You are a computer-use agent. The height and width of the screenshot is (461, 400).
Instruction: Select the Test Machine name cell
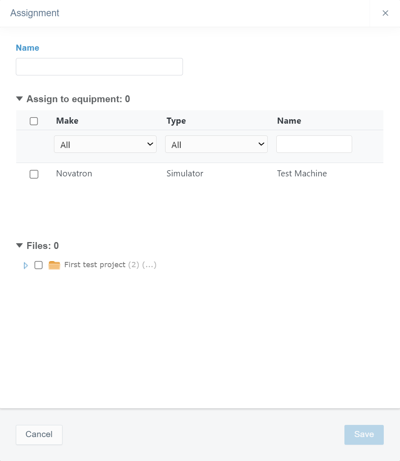302,174
